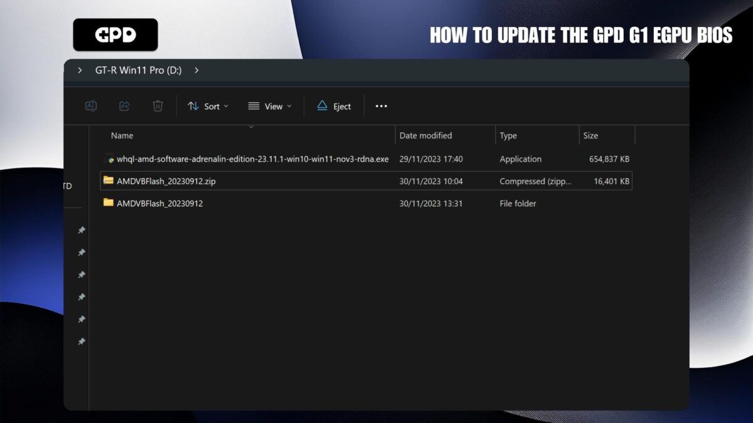Click the GT-R Win11 Pro (D:) breadcrumb

point(138,70)
